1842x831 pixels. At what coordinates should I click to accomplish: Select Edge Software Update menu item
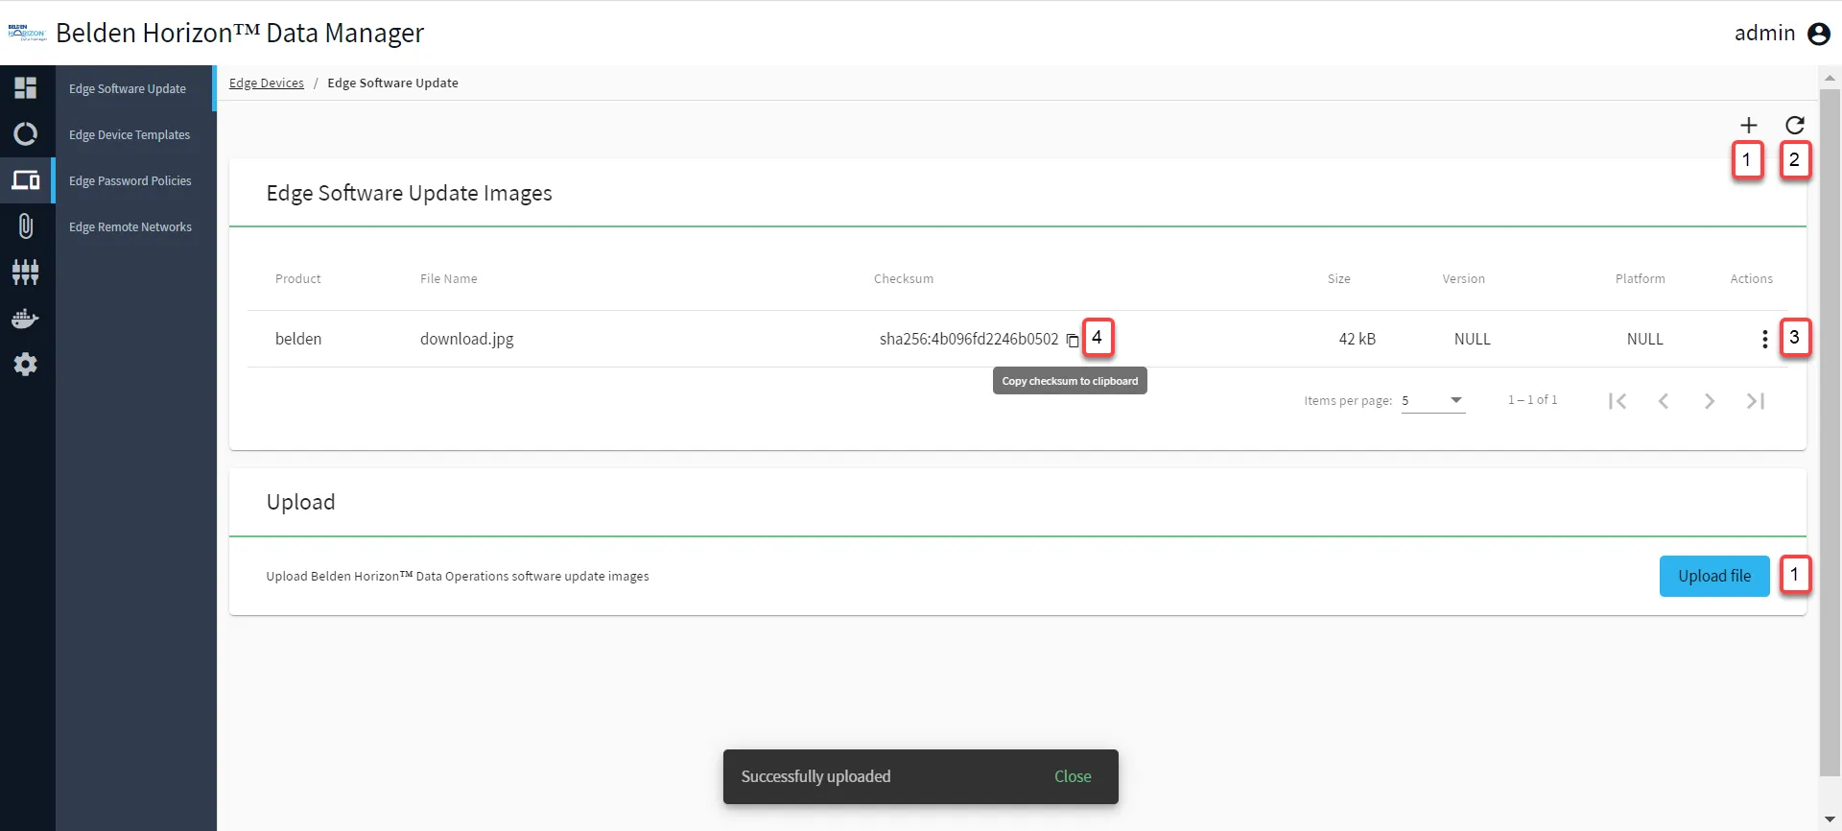135,88
